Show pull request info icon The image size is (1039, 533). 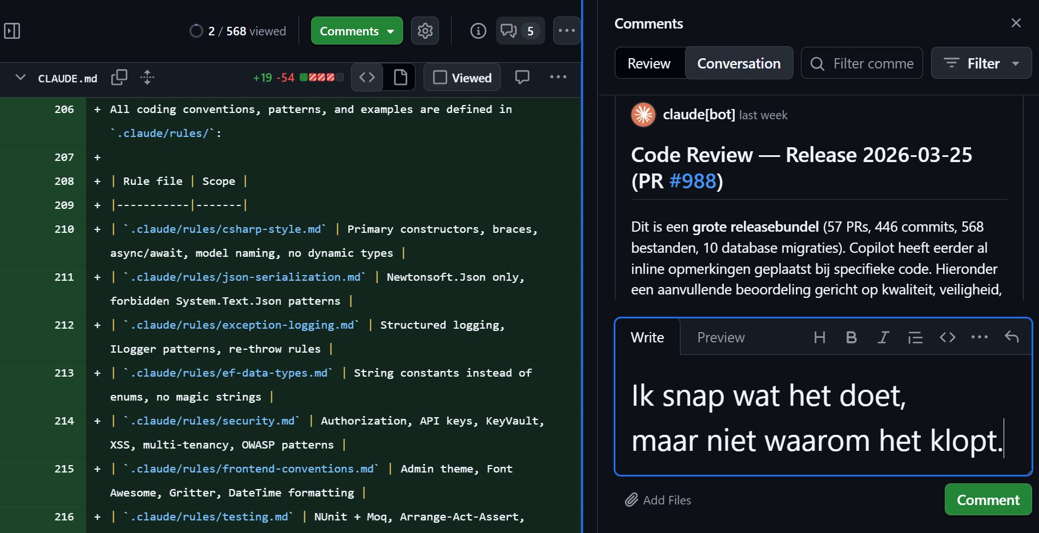click(x=478, y=31)
